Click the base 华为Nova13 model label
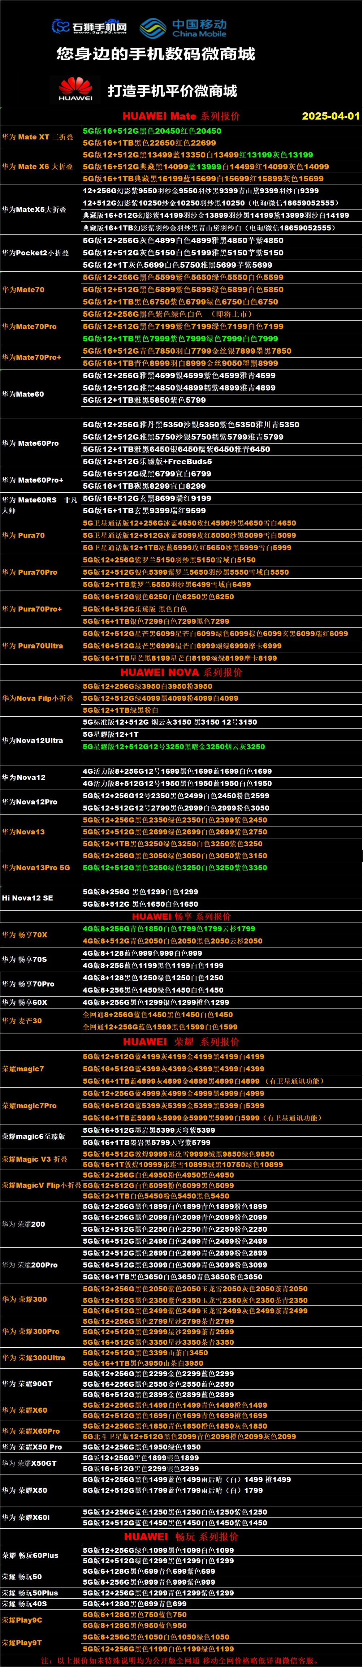Viewport: 363px width, 1667px height. [23, 832]
